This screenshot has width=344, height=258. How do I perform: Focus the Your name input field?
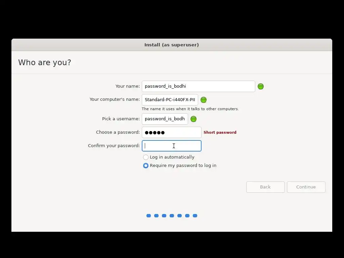[x=198, y=86]
